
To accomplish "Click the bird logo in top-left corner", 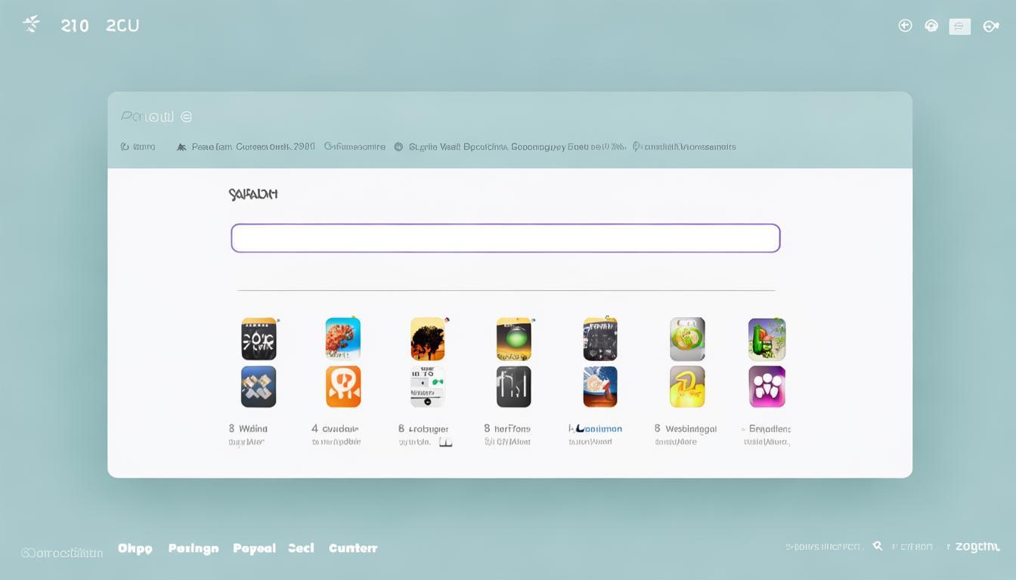I will 31,24.
